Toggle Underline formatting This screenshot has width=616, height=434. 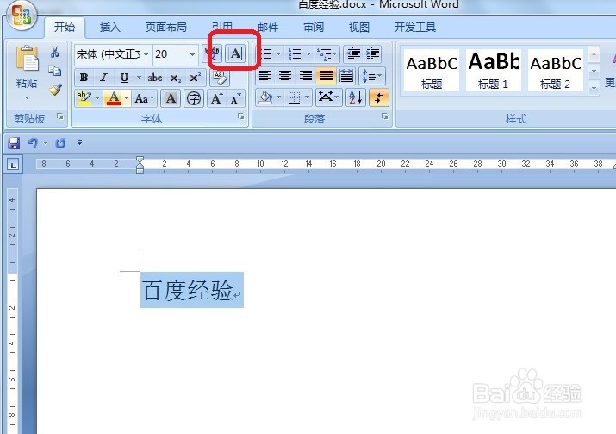pos(124,78)
